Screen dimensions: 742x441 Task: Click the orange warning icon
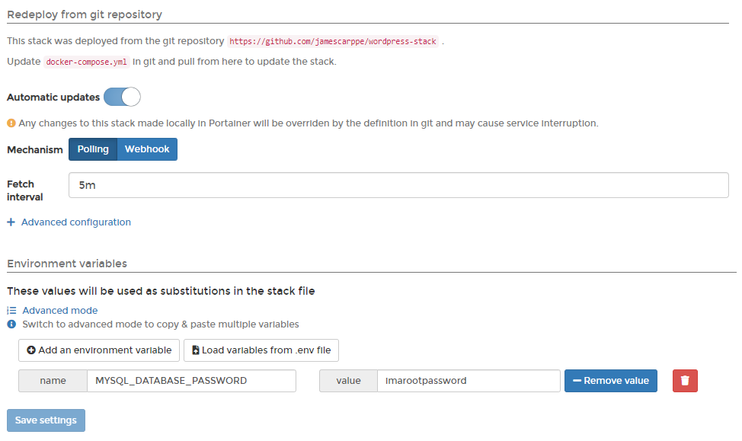pyautogui.click(x=11, y=123)
